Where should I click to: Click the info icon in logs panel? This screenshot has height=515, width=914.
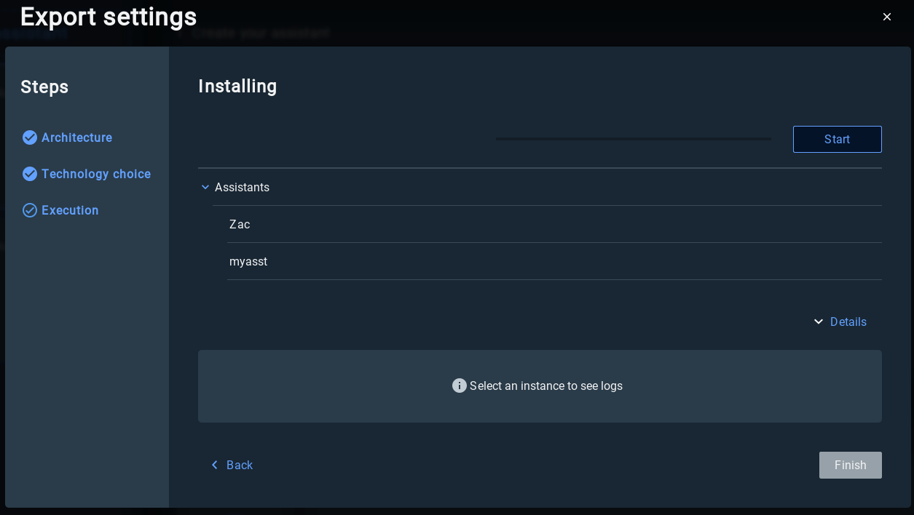tap(459, 386)
